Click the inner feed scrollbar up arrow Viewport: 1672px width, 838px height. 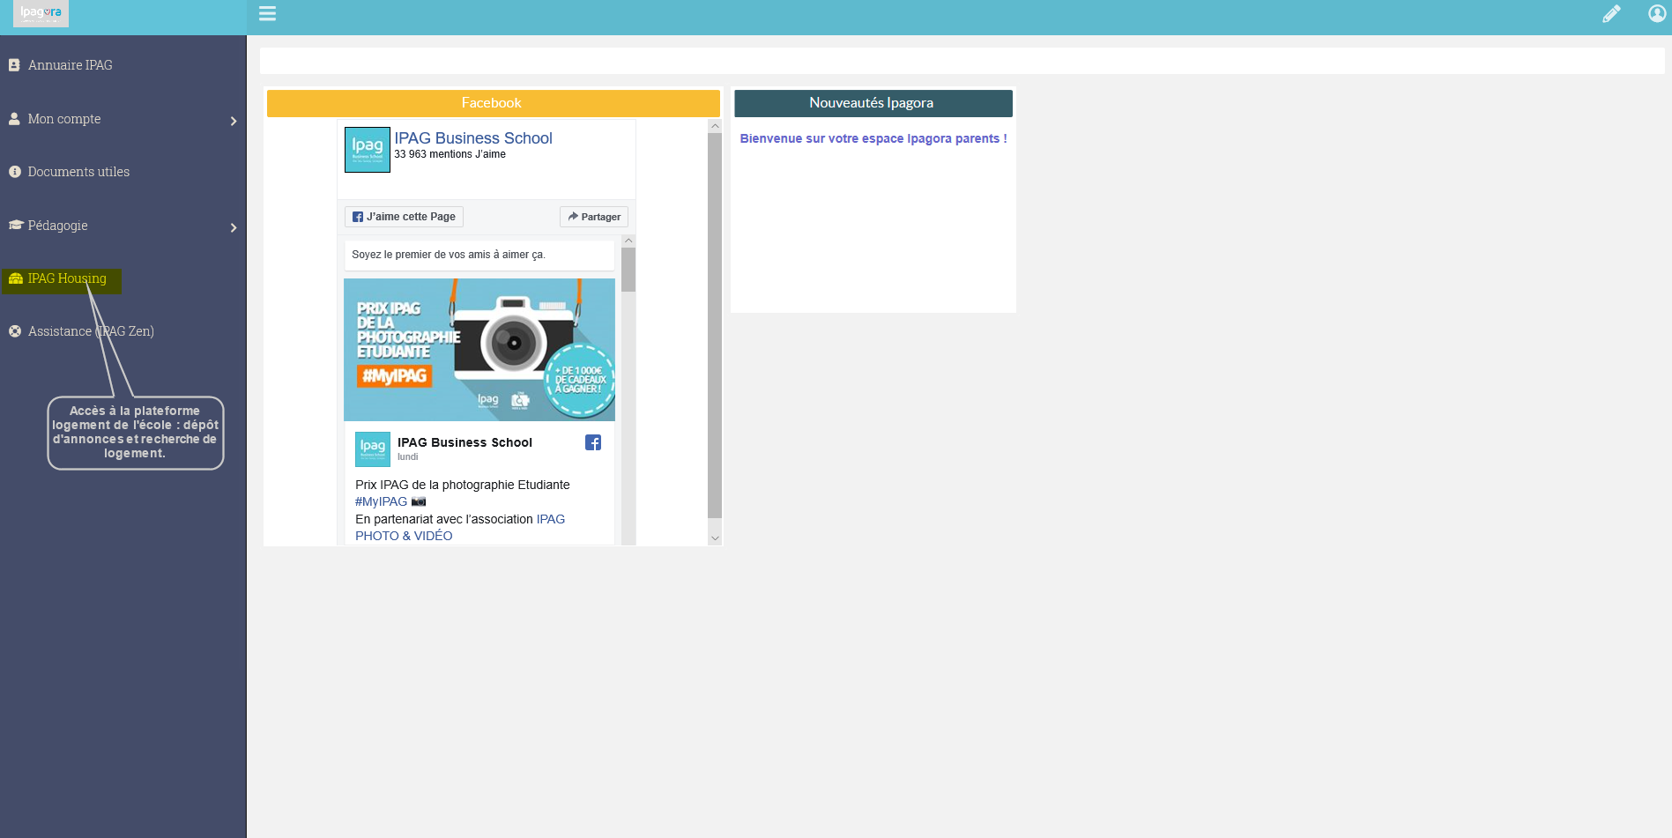(x=628, y=241)
